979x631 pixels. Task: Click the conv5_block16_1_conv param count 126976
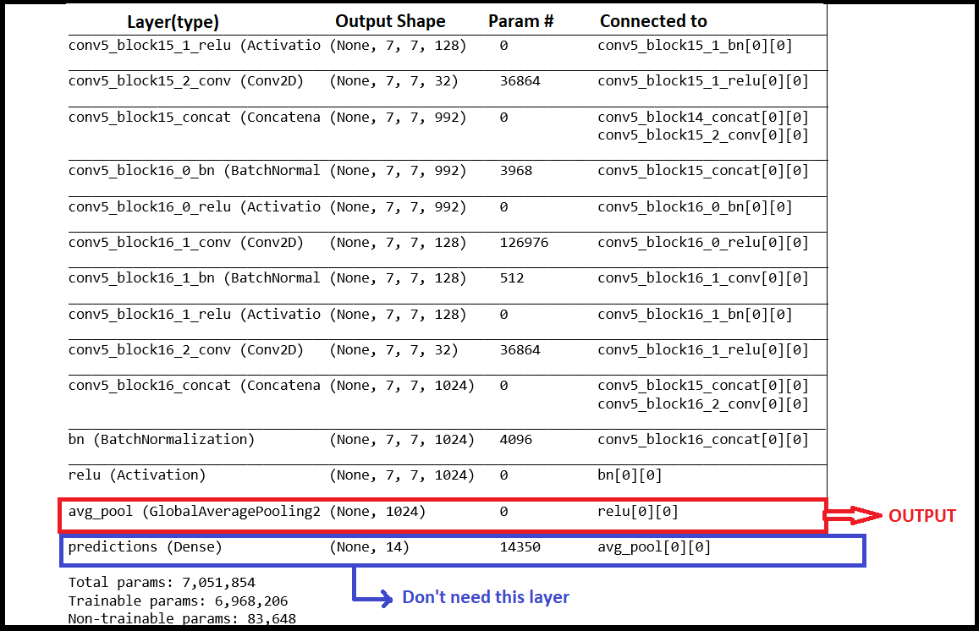pos(524,242)
